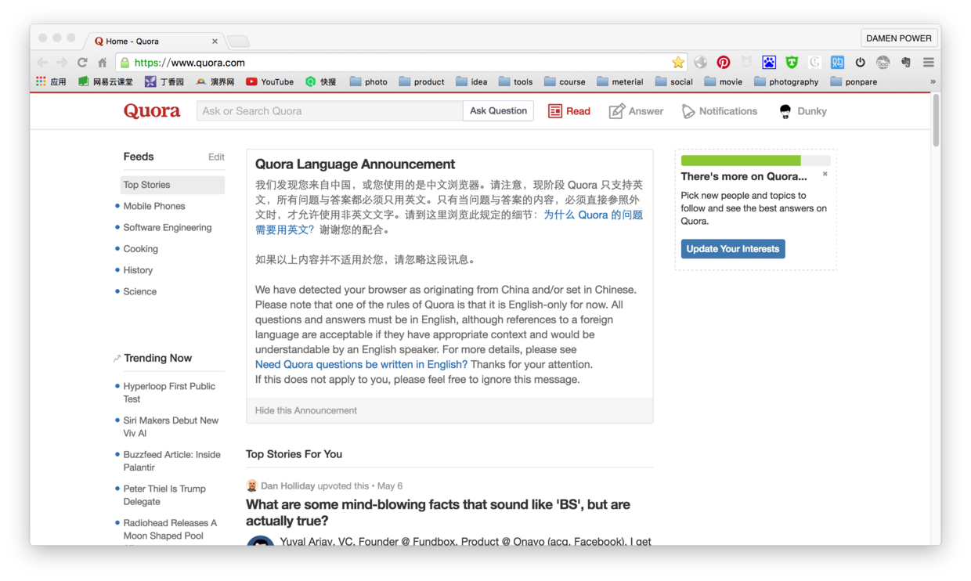The width and height of the screenshot is (971, 581).
Task: Open Hyperloop First Public Test trend
Action: point(169,392)
